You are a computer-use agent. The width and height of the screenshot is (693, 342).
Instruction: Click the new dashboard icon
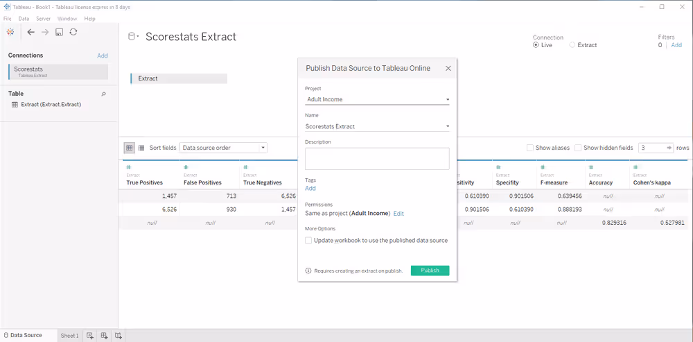[104, 336]
